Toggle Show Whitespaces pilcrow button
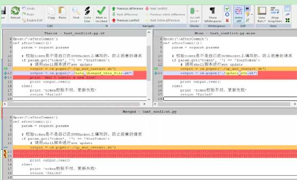This screenshot has width=297, height=180. pyautogui.click(x=213, y=15)
